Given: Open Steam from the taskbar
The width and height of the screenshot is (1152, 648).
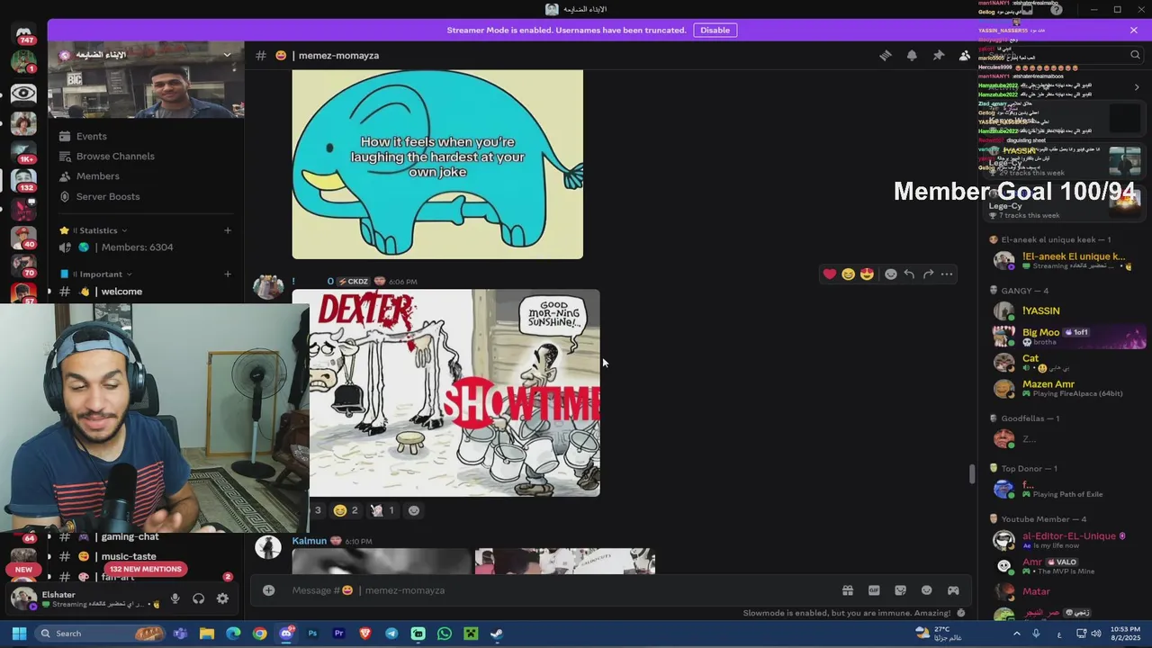Looking at the screenshot, I should [496, 634].
